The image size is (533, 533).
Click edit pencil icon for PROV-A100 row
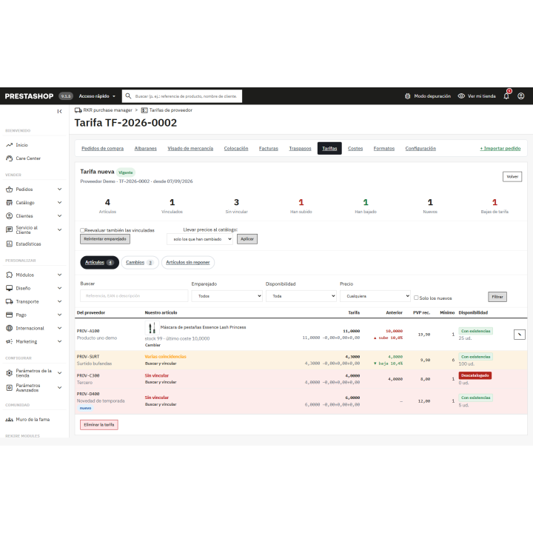coord(519,335)
